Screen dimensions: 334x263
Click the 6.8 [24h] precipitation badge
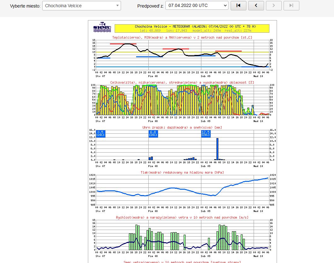[153, 133]
